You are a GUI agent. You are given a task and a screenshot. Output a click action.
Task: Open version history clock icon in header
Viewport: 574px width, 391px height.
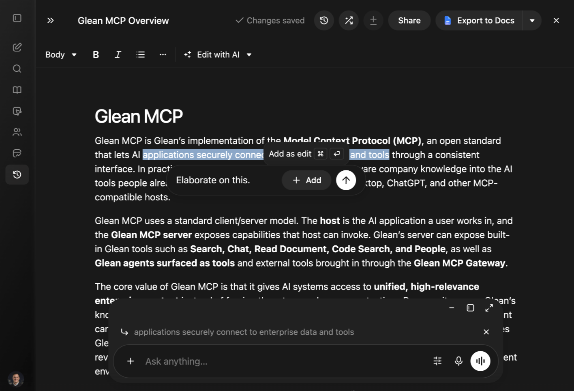(x=324, y=20)
